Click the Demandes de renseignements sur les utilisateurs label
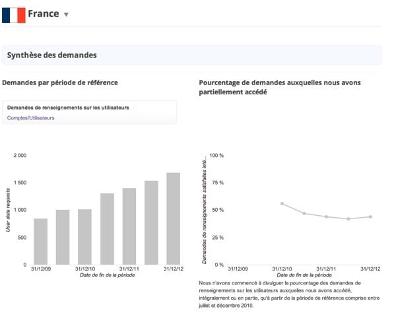 coord(67,107)
